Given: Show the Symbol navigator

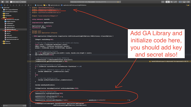Looking at the screenshot, I should click(7, 5).
